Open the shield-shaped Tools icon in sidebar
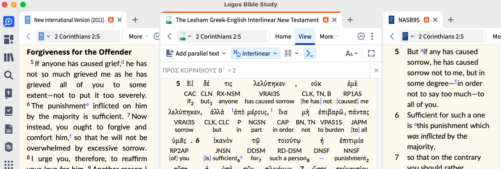The image size is (501, 169). 9,147
